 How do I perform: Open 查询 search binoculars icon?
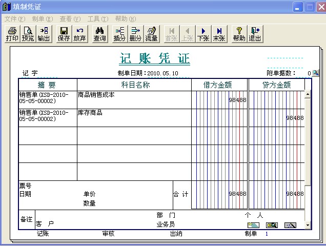tap(100, 34)
